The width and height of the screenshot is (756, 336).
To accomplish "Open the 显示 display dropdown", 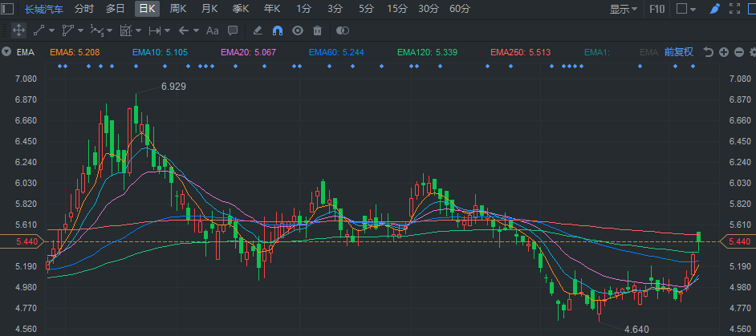I will click(x=624, y=9).
